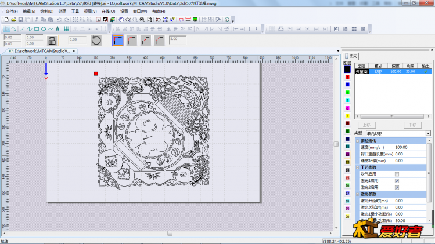Select the Line drawing tool
This screenshot has width=435, height=244.
click(23, 29)
